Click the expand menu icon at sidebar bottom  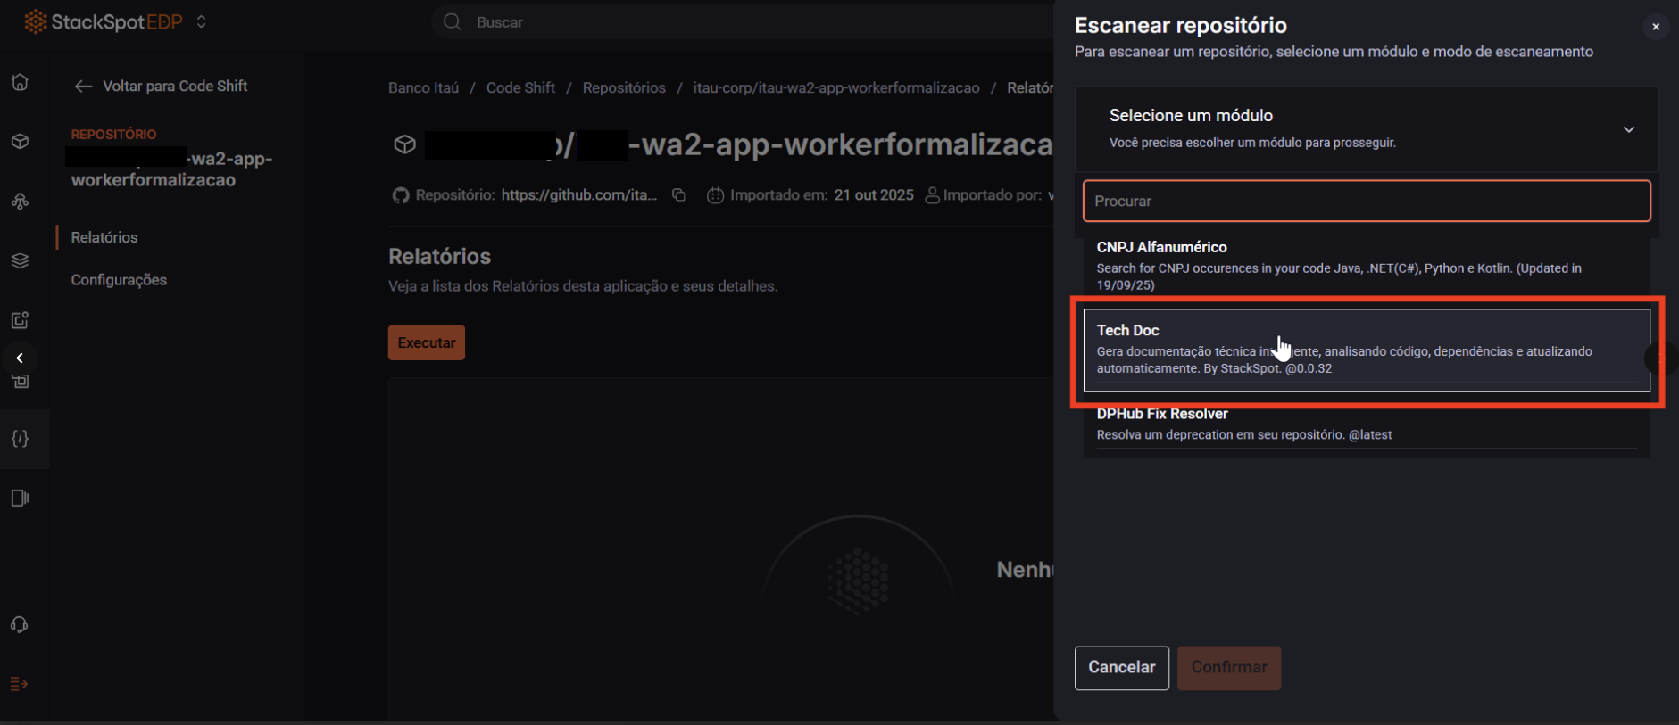pyautogui.click(x=20, y=684)
